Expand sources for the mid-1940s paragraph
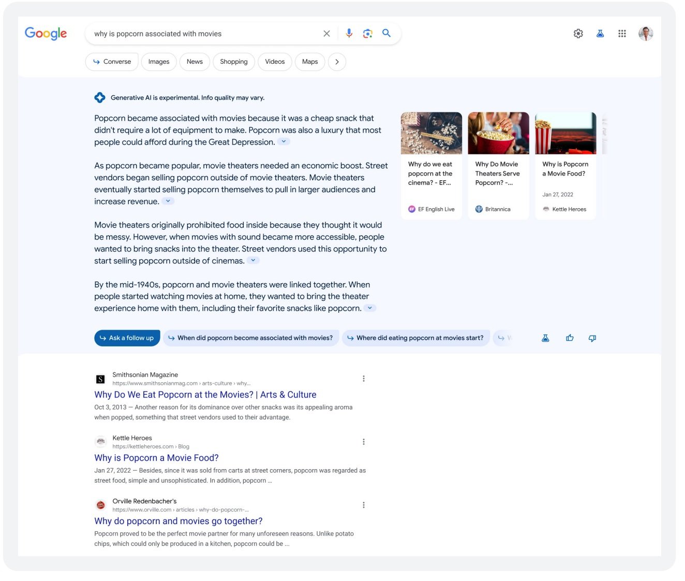 click(370, 307)
